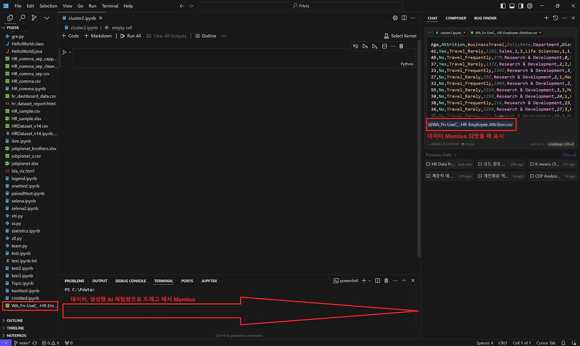The image size is (580, 346).
Task: Toggle the bottom panel layout button
Action: pos(512,6)
